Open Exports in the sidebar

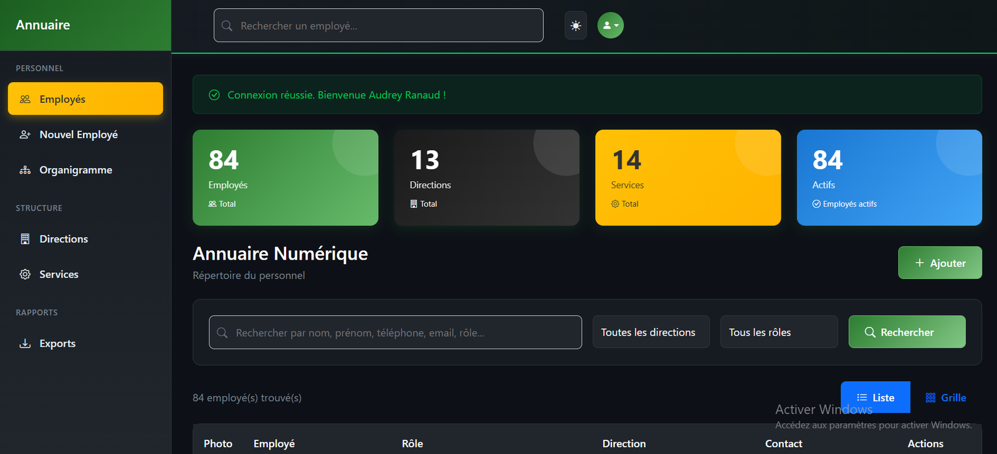(x=85, y=343)
